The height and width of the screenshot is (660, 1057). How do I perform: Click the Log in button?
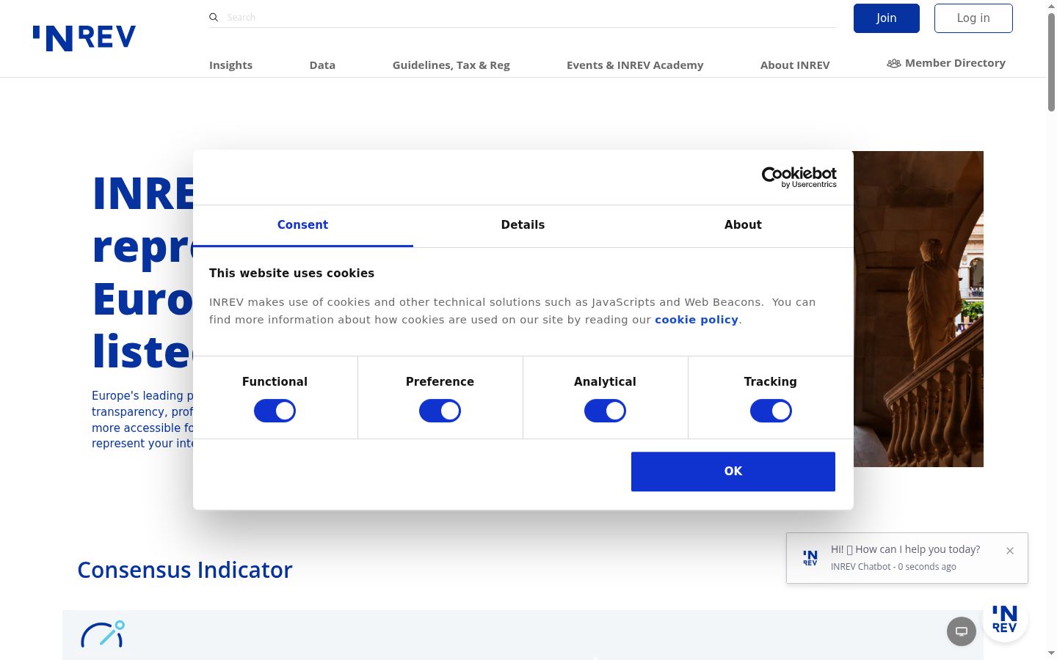coord(973,18)
